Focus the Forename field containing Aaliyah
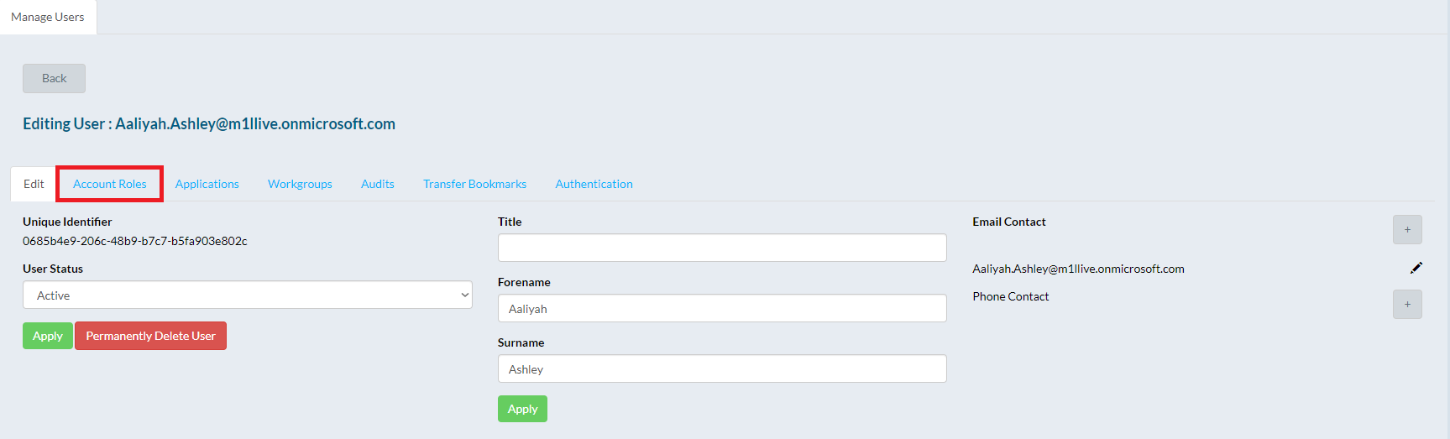The width and height of the screenshot is (1450, 439). coord(722,308)
